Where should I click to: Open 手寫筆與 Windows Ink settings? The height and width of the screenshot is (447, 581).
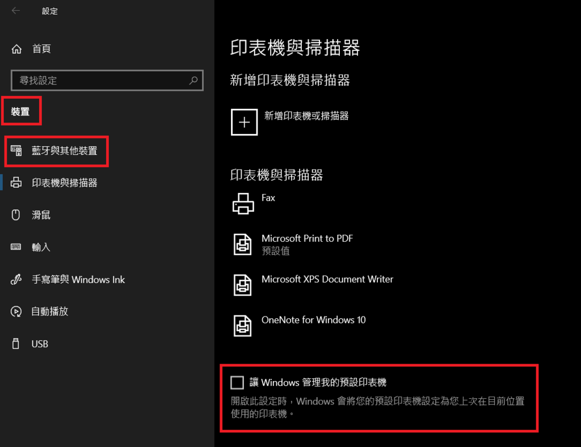click(x=78, y=280)
